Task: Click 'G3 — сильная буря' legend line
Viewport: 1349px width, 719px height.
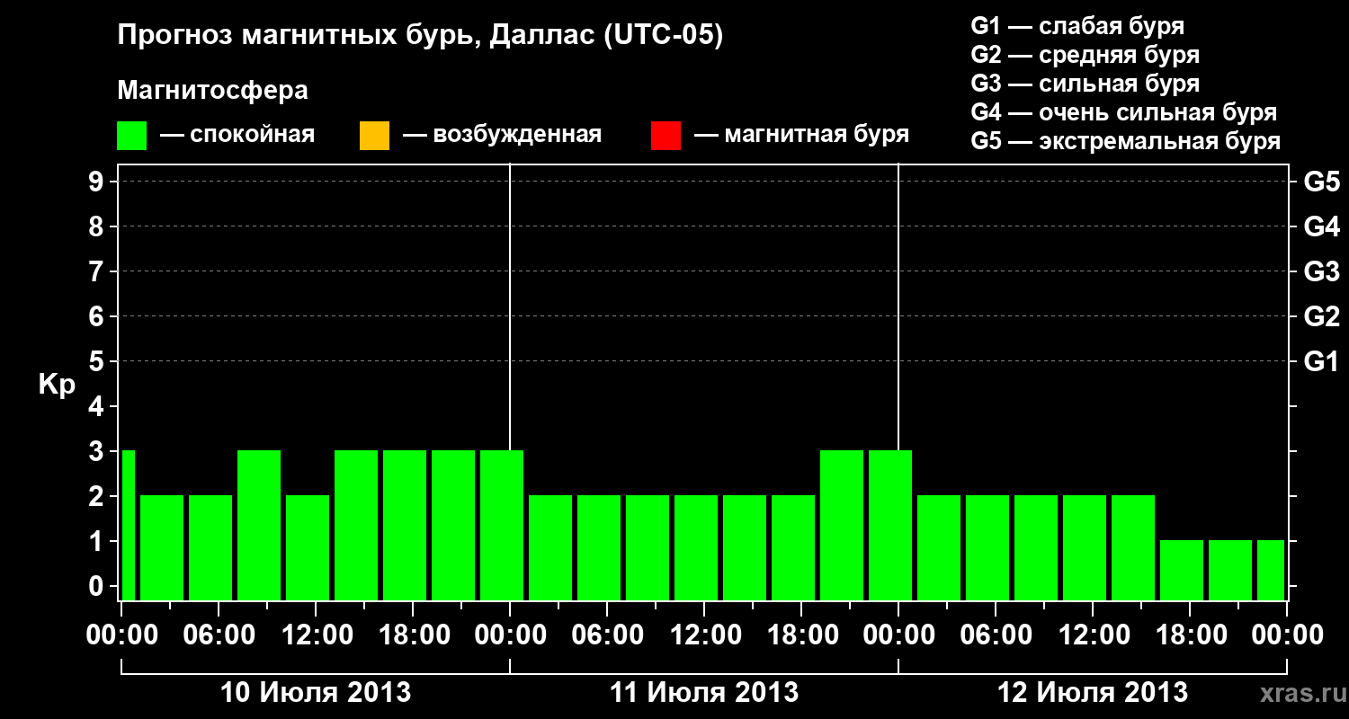Action: click(x=1085, y=84)
